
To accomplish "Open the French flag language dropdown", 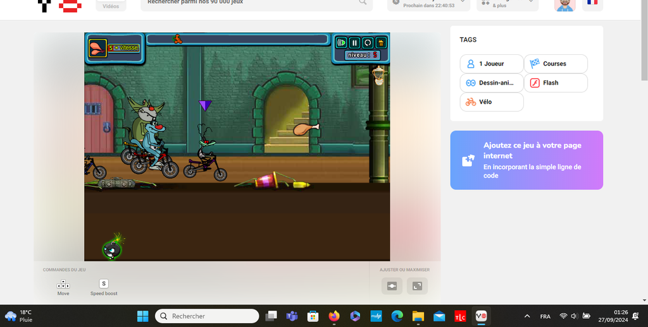I will point(592,3).
